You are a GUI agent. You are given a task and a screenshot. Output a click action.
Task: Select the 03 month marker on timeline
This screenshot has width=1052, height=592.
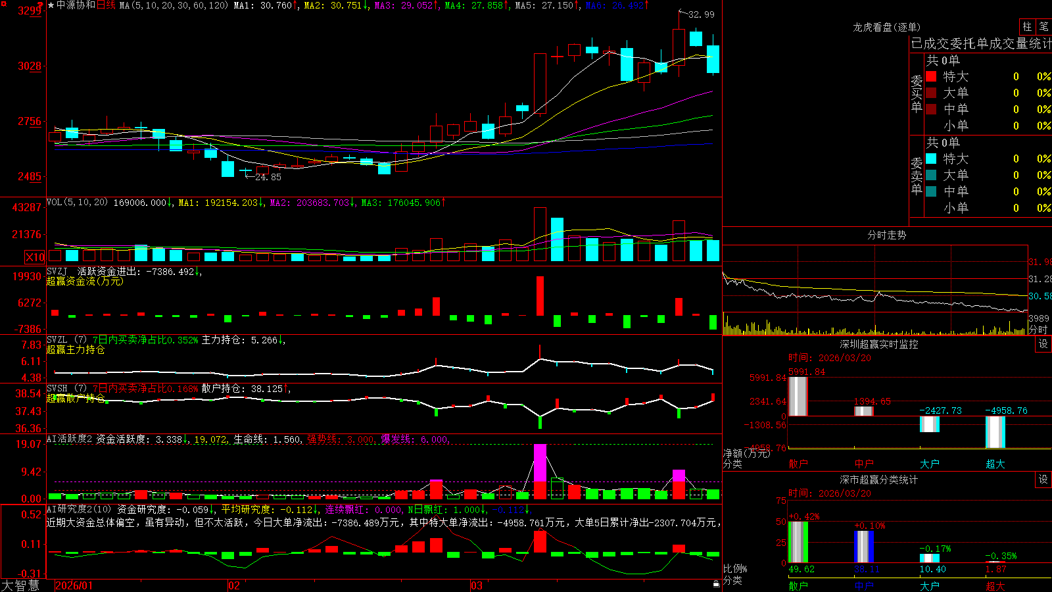(477, 585)
